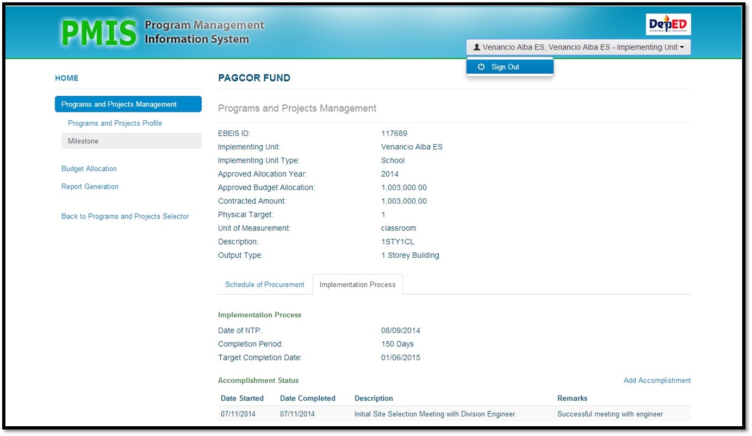752x436 pixels.
Task: Click the Completion Period value 150 Days
Action: (x=397, y=345)
